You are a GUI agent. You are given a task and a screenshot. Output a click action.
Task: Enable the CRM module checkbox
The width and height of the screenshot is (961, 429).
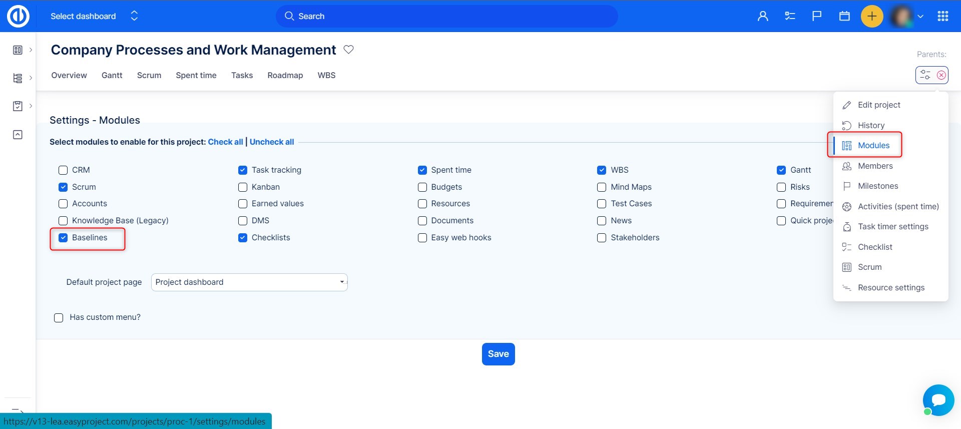click(63, 170)
